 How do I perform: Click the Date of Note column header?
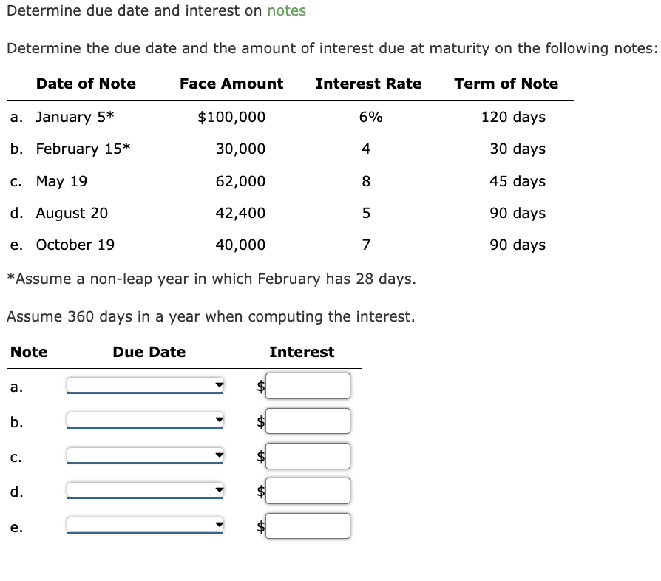tap(86, 84)
